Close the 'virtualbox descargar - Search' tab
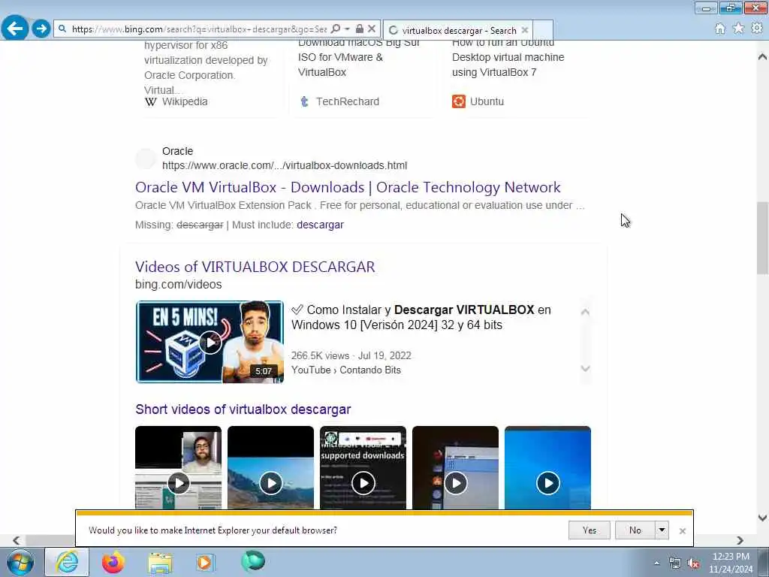Image resolution: width=769 pixels, height=577 pixels. coord(525,30)
